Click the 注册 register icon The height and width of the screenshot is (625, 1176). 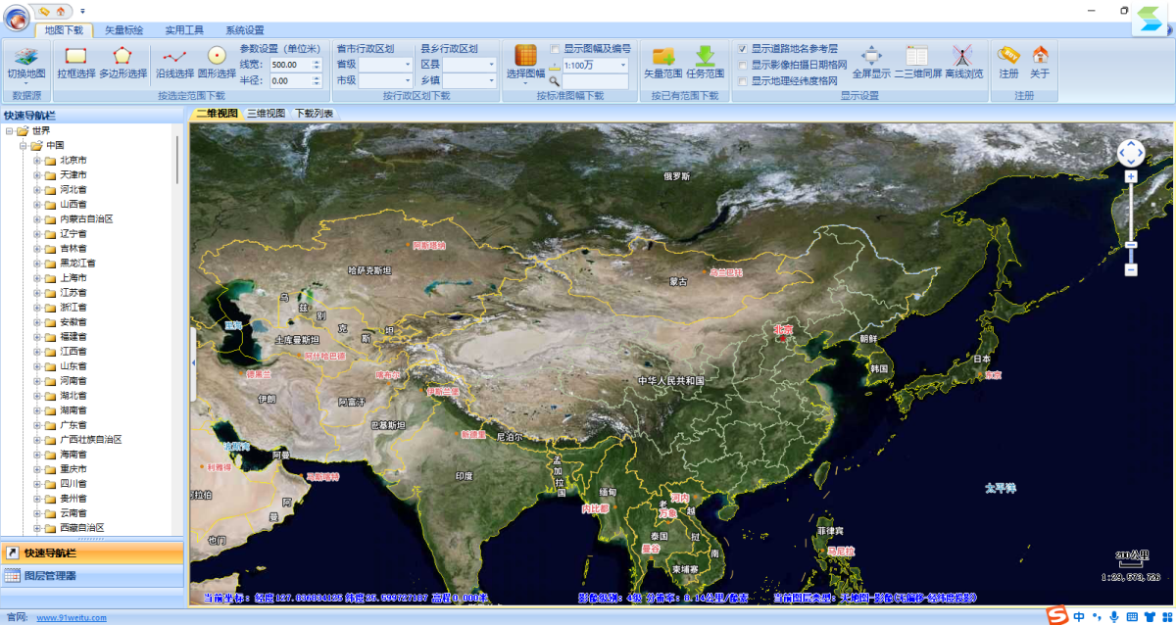(1008, 64)
